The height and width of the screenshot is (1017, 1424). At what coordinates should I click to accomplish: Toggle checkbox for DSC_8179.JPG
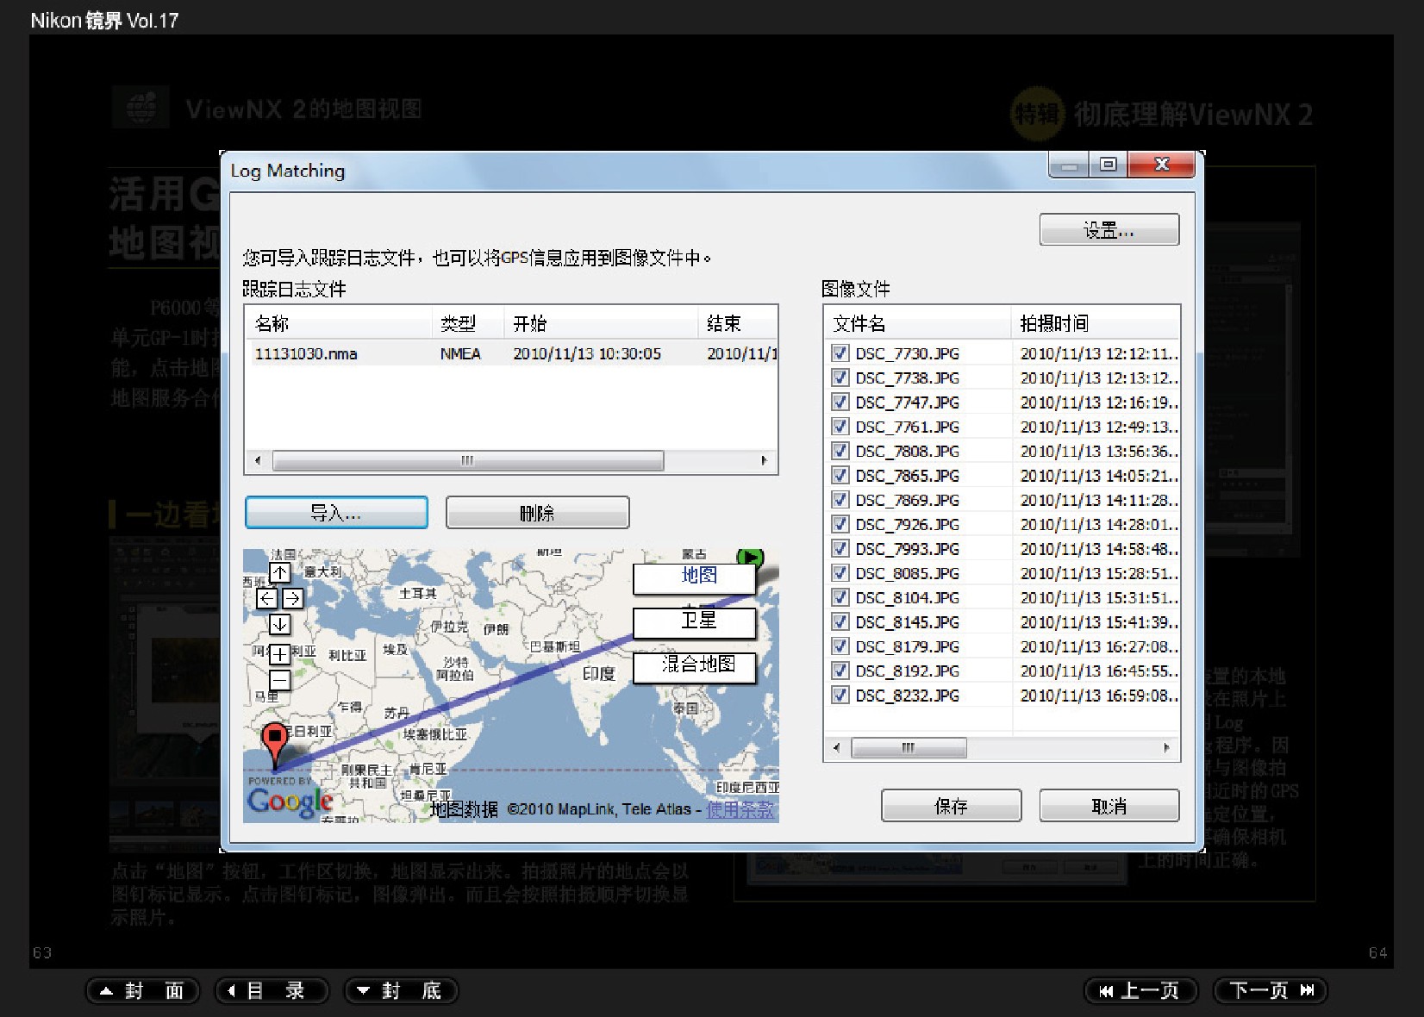click(840, 646)
